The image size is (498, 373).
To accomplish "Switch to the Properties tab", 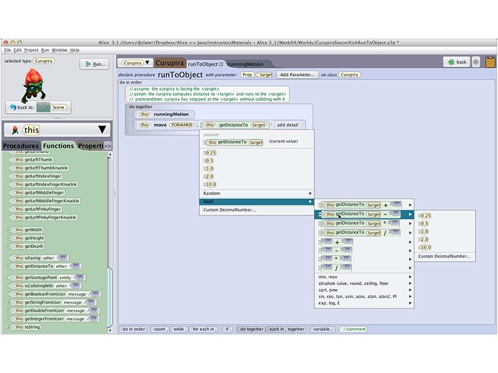I will click(90, 145).
